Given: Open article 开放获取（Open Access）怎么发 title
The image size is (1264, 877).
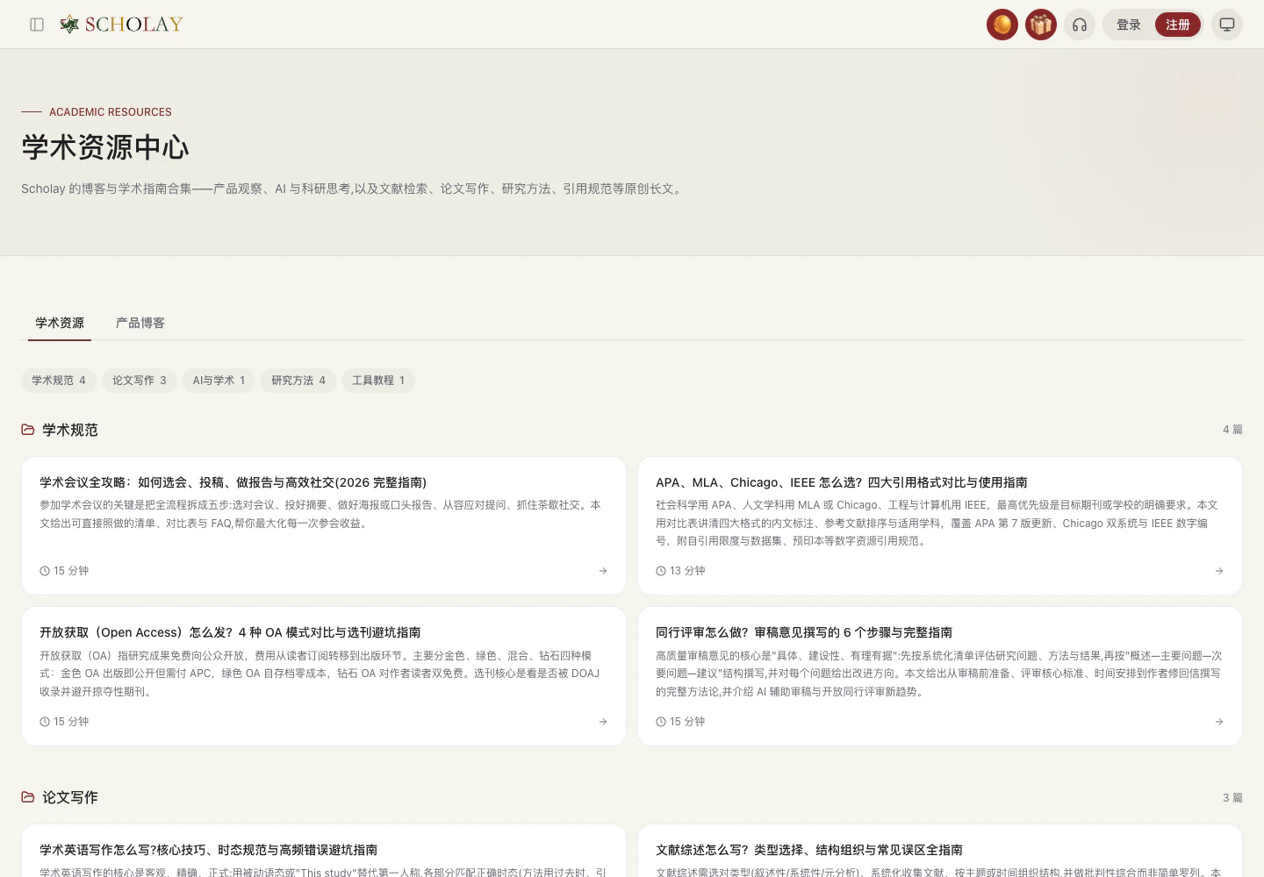Looking at the screenshot, I should pyautogui.click(x=230, y=632).
